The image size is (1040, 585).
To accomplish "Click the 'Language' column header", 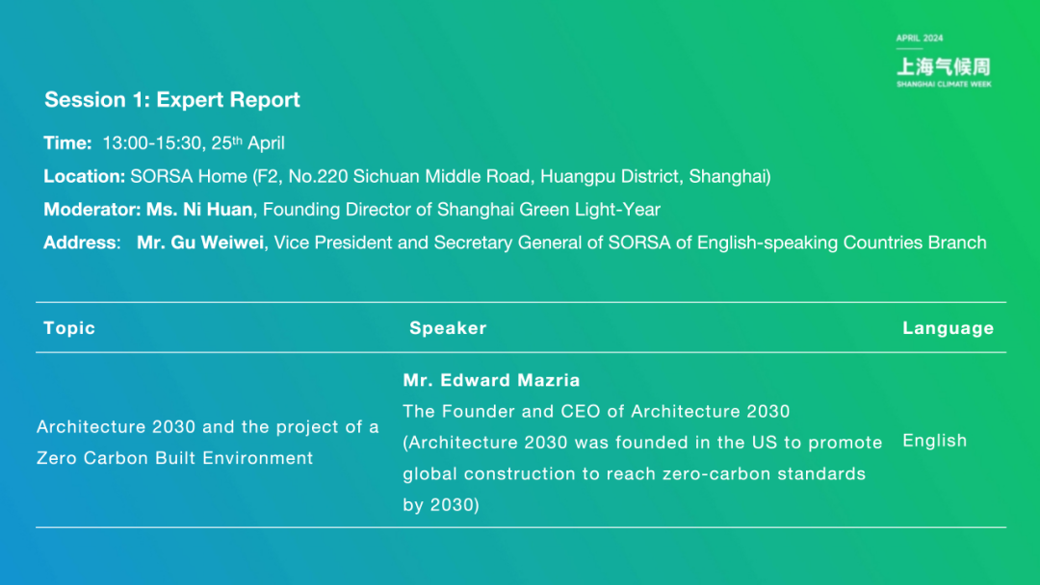I will [948, 328].
